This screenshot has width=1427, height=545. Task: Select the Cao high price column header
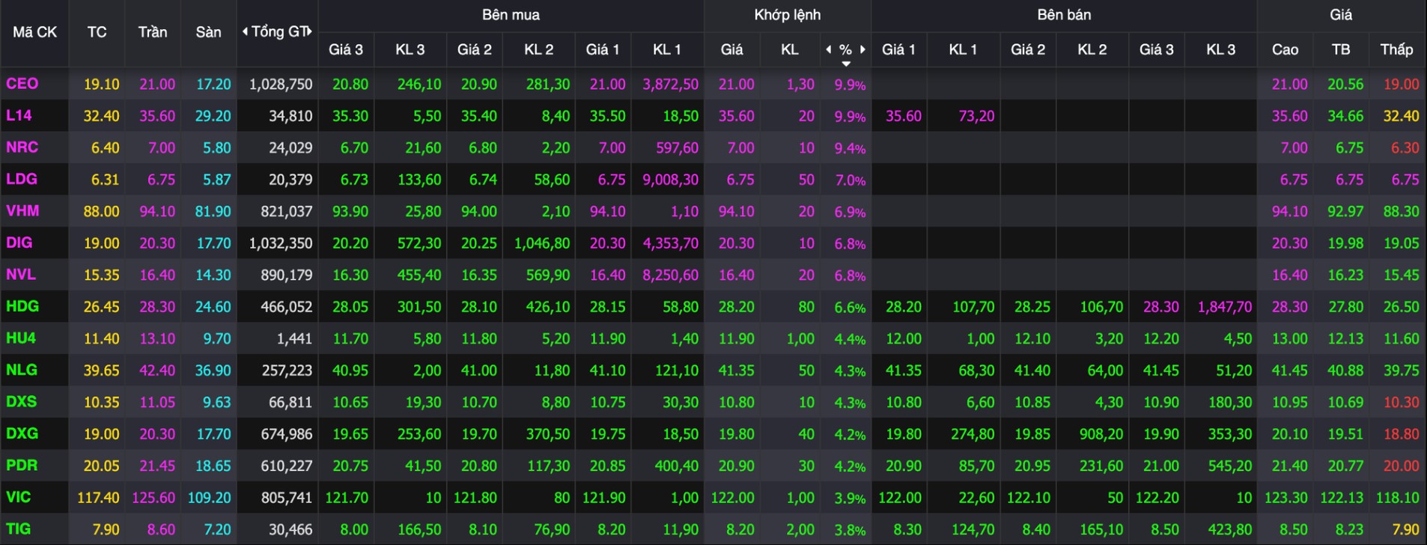click(x=1285, y=49)
